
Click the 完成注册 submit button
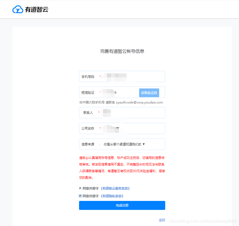pyautogui.click(x=122, y=205)
